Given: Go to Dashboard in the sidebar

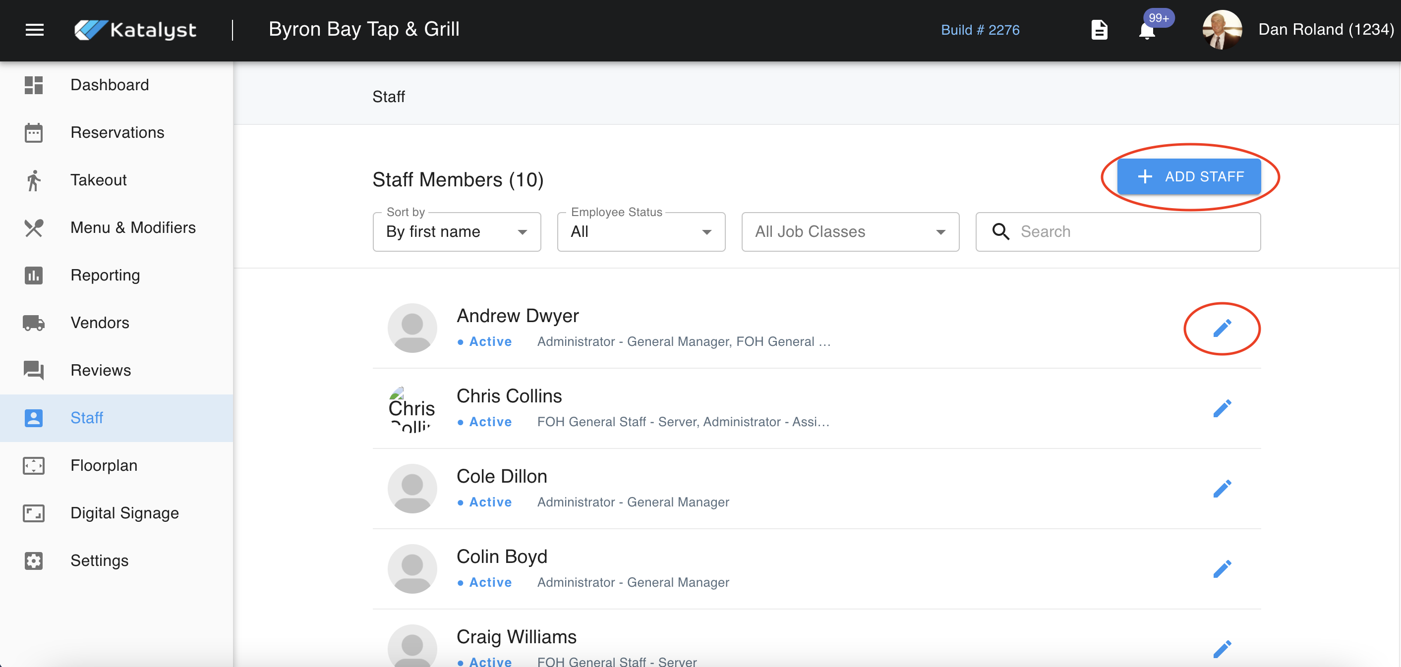Looking at the screenshot, I should [110, 85].
